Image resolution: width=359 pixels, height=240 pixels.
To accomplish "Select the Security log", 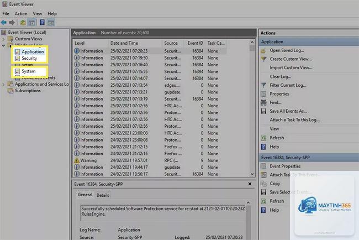I will tap(29, 58).
